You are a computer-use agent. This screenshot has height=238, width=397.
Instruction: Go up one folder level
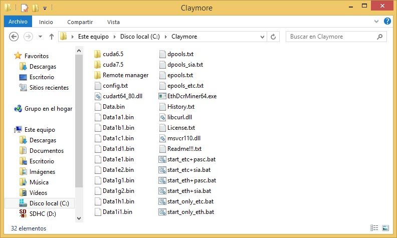[x=52, y=37]
